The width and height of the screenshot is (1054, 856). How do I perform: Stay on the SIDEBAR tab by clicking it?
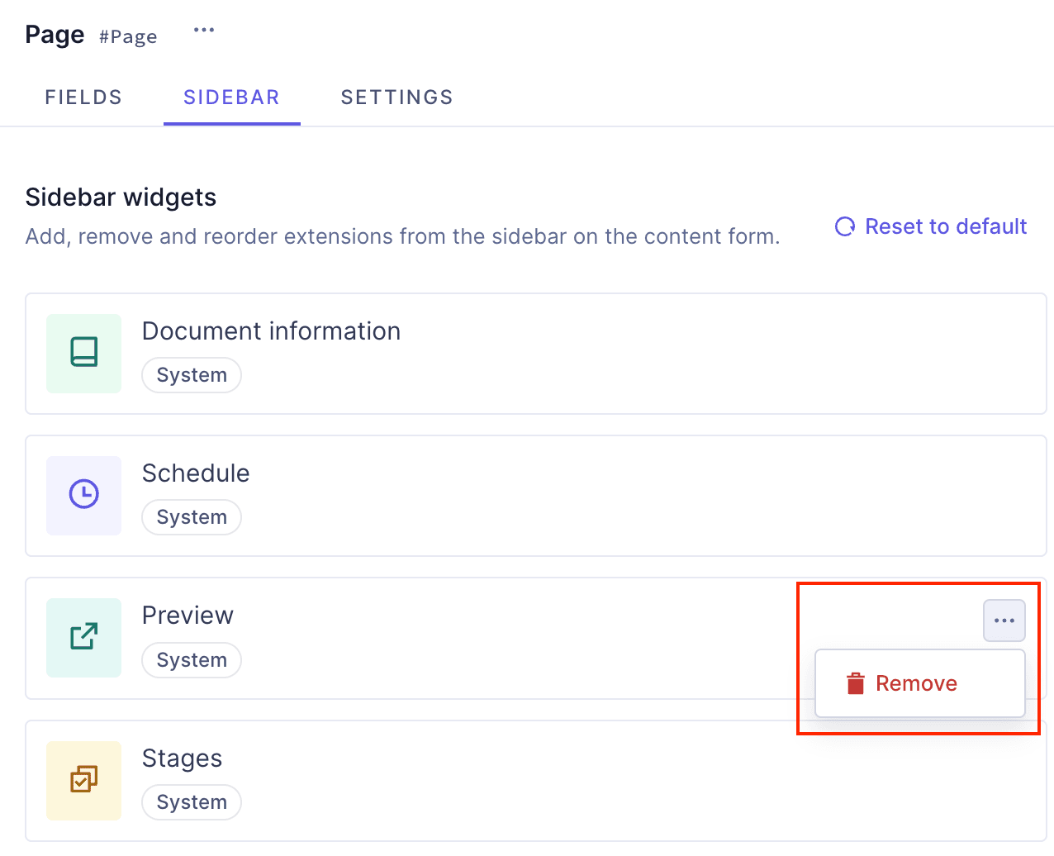[231, 97]
